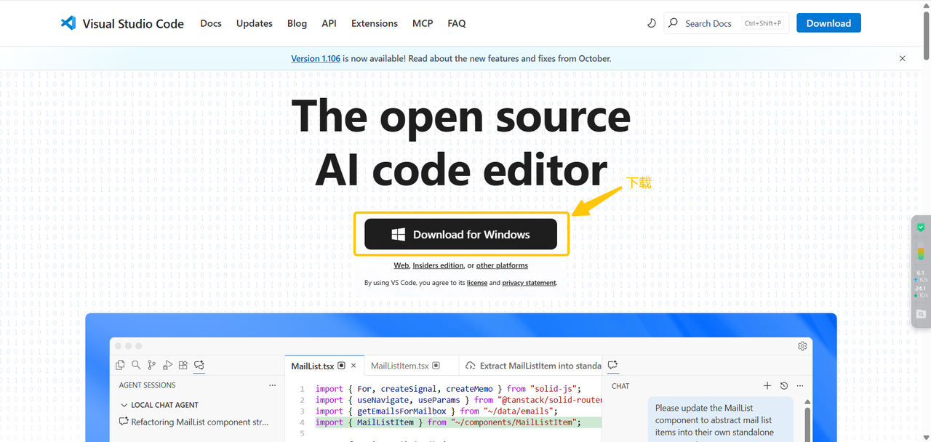This screenshot has width=931, height=442.
Task: Click the Visual Studio Code logo icon
Action: pyautogui.click(x=68, y=23)
